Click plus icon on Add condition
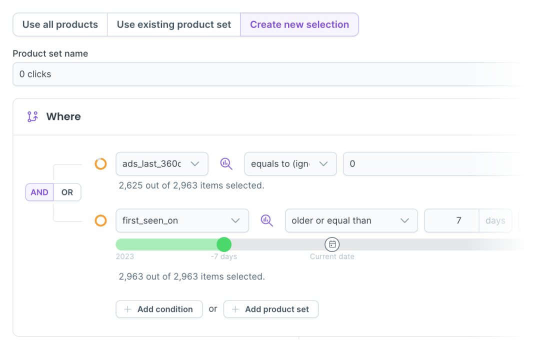Image resolution: width=544 pixels, height=350 pixels. [127, 309]
